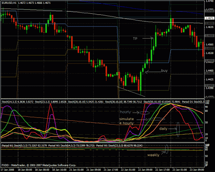Select the buy annotation text
The image size is (215, 172).
[164, 71]
